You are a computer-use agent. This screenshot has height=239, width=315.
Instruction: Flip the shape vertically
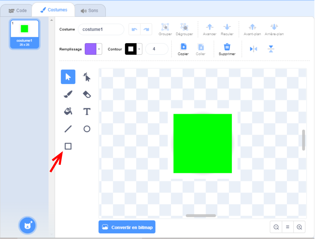(x=271, y=49)
